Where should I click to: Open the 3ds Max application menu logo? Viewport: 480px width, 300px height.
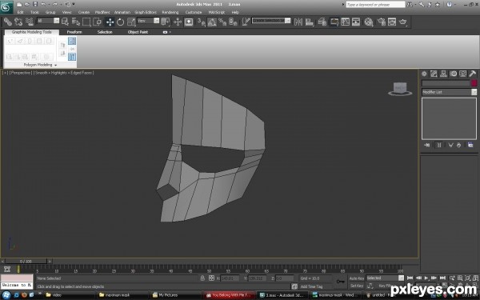(x=6, y=7)
